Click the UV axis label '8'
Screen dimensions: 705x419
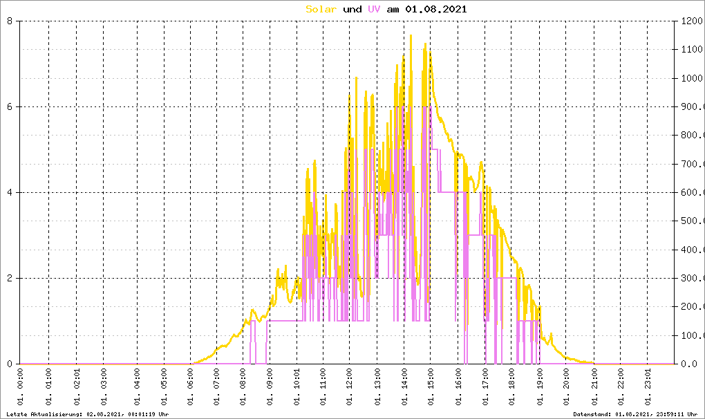(x=10, y=21)
